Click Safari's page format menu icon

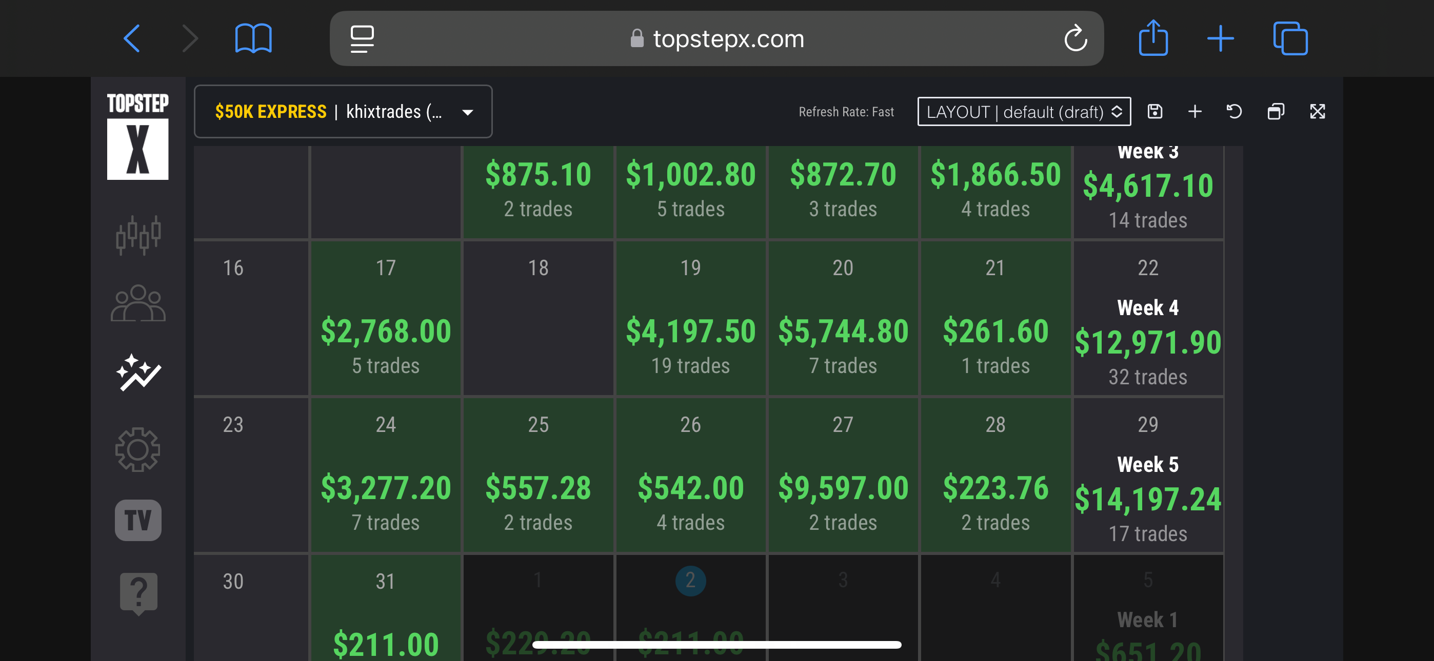click(x=362, y=38)
